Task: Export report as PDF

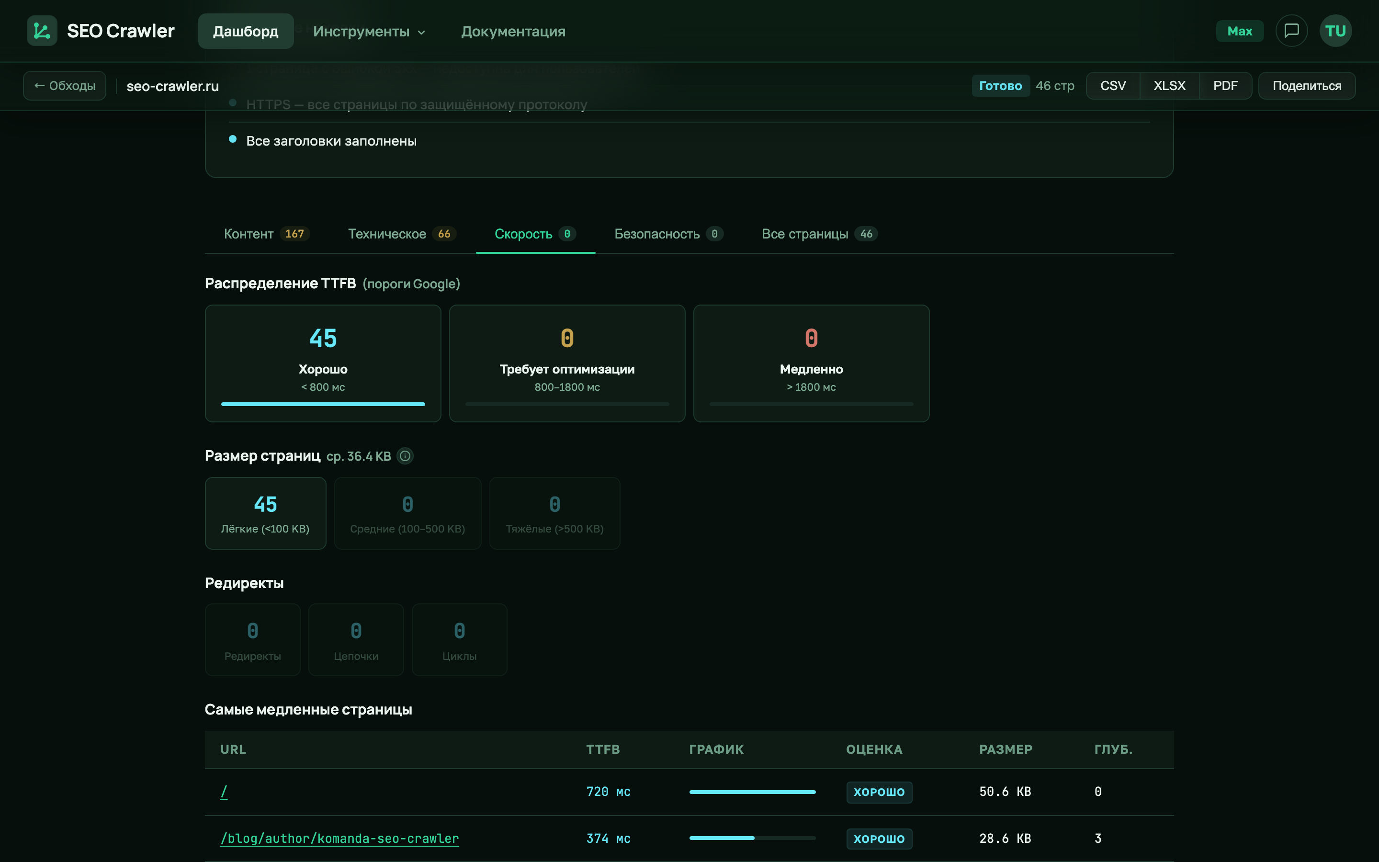Action: (x=1225, y=86)
